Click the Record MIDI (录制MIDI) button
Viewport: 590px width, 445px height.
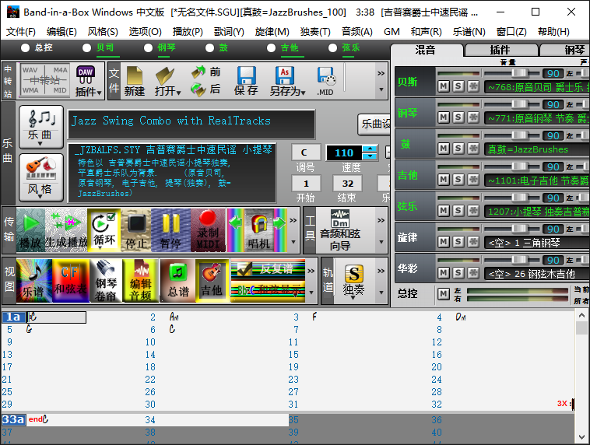[x=207, y=230]
